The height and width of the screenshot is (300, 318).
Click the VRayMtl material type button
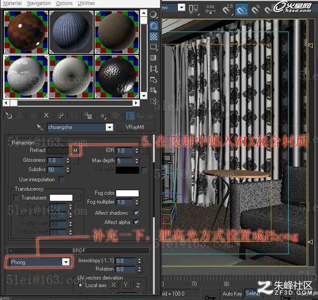click(x=134, y=127)
